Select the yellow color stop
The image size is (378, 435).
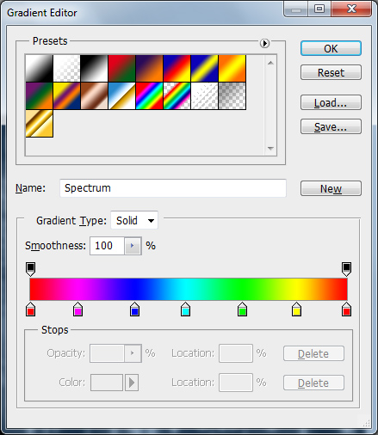(296, 309)
